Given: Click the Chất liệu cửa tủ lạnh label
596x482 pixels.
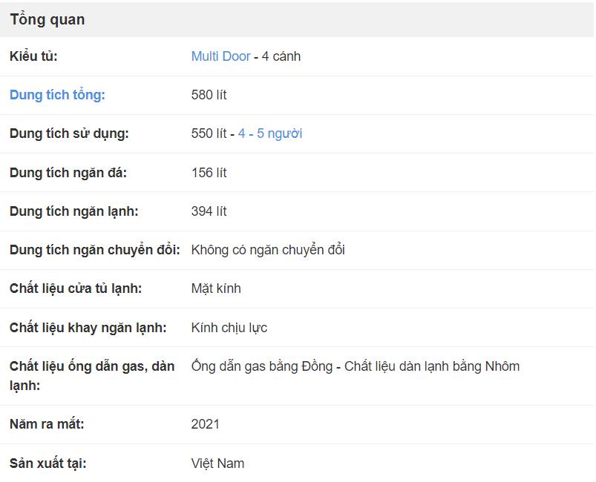Looking at the screenshot, I should [75, 288].
